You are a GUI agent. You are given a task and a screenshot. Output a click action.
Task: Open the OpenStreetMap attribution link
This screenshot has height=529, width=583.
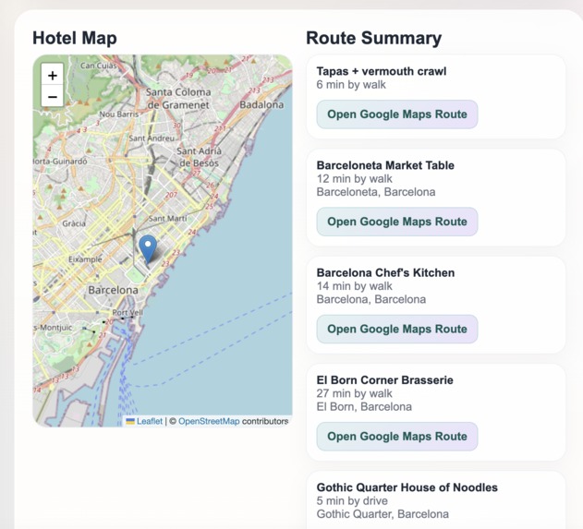(209, 421)
